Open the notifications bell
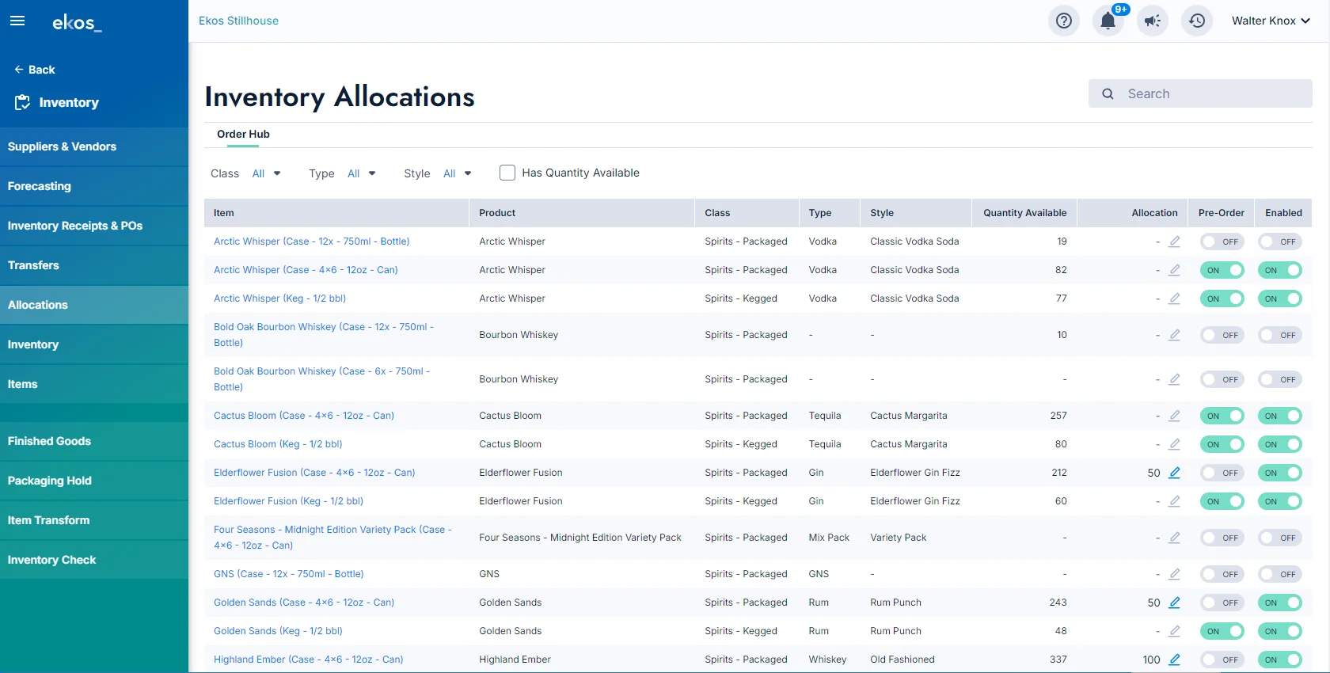The image size is (1330, 673). [1108, 21]
